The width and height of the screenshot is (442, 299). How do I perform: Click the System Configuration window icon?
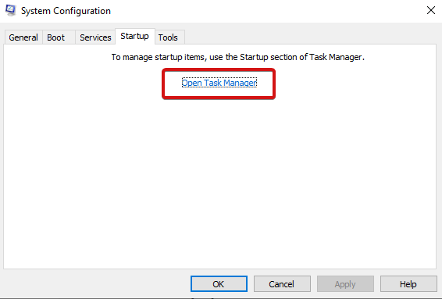coord(10,10)
